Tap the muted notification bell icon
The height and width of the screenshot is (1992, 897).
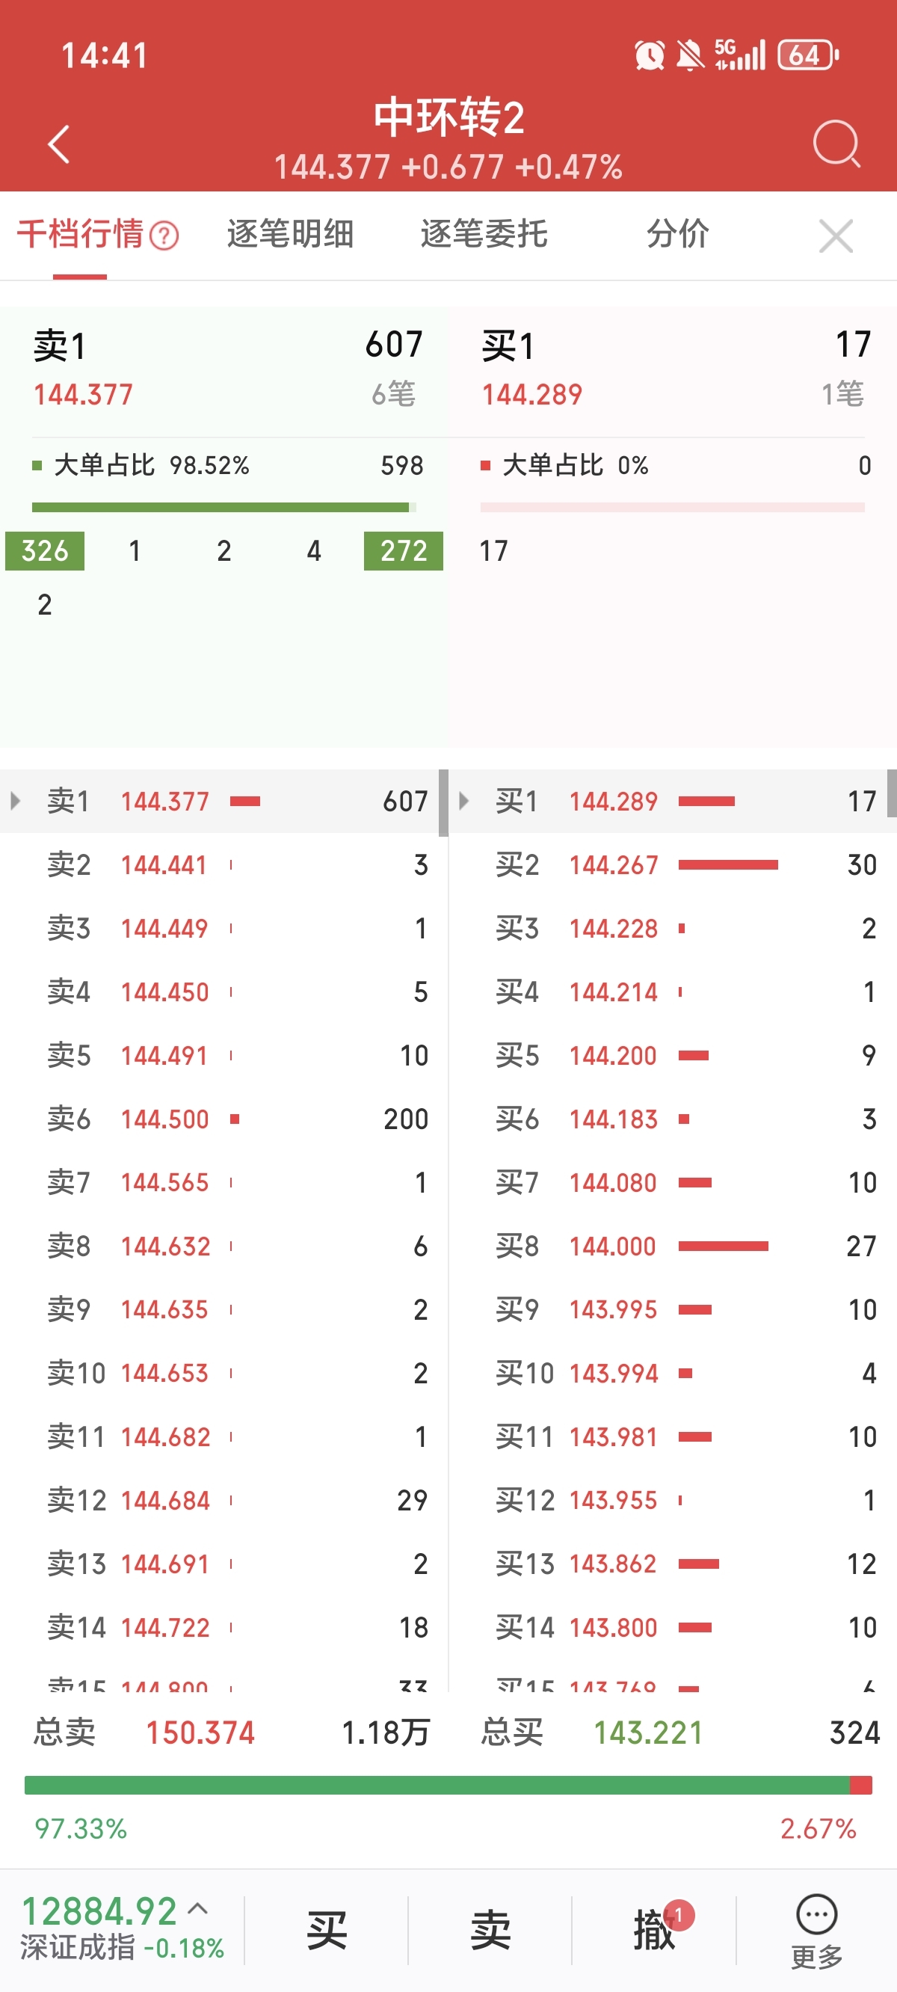click(x=690, y=55)
